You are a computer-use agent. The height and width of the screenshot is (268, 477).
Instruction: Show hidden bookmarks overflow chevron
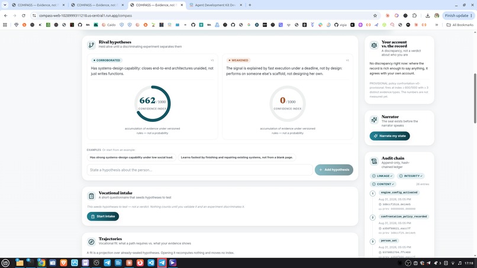[437, 25]
